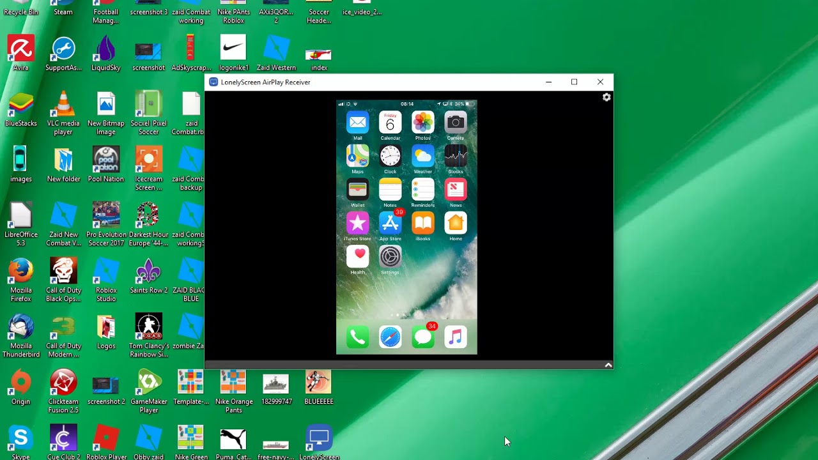Select Socxel Pixel Soccer desktop icon
This screenshot has height=460, width=818.
coord(148,114)
